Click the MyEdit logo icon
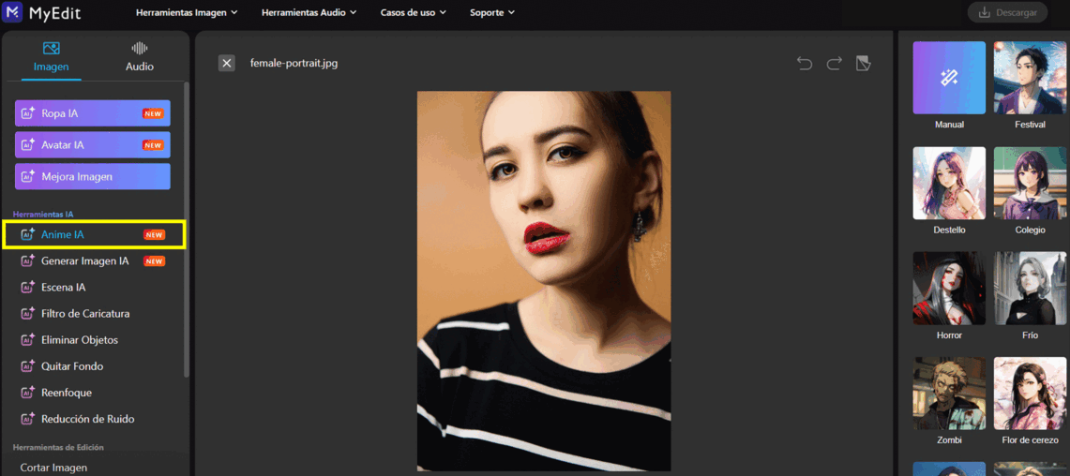1070x476 pixels. click(11, 11)
